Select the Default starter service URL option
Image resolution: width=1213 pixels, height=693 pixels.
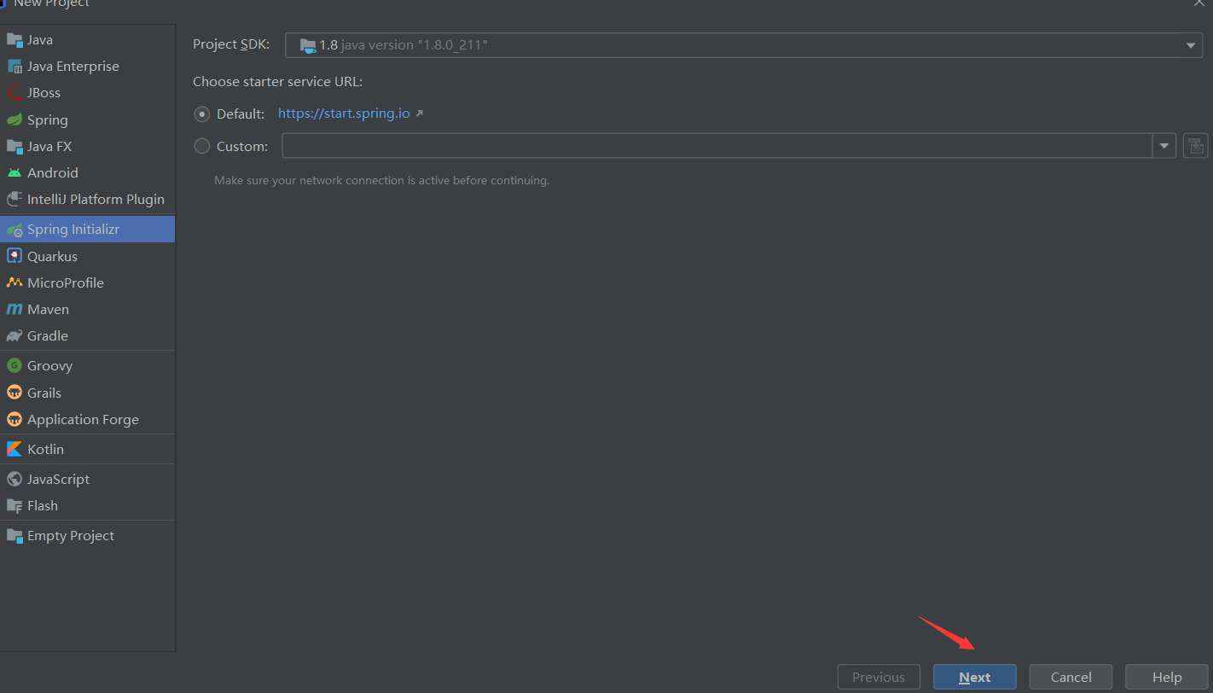click(202, 114)
